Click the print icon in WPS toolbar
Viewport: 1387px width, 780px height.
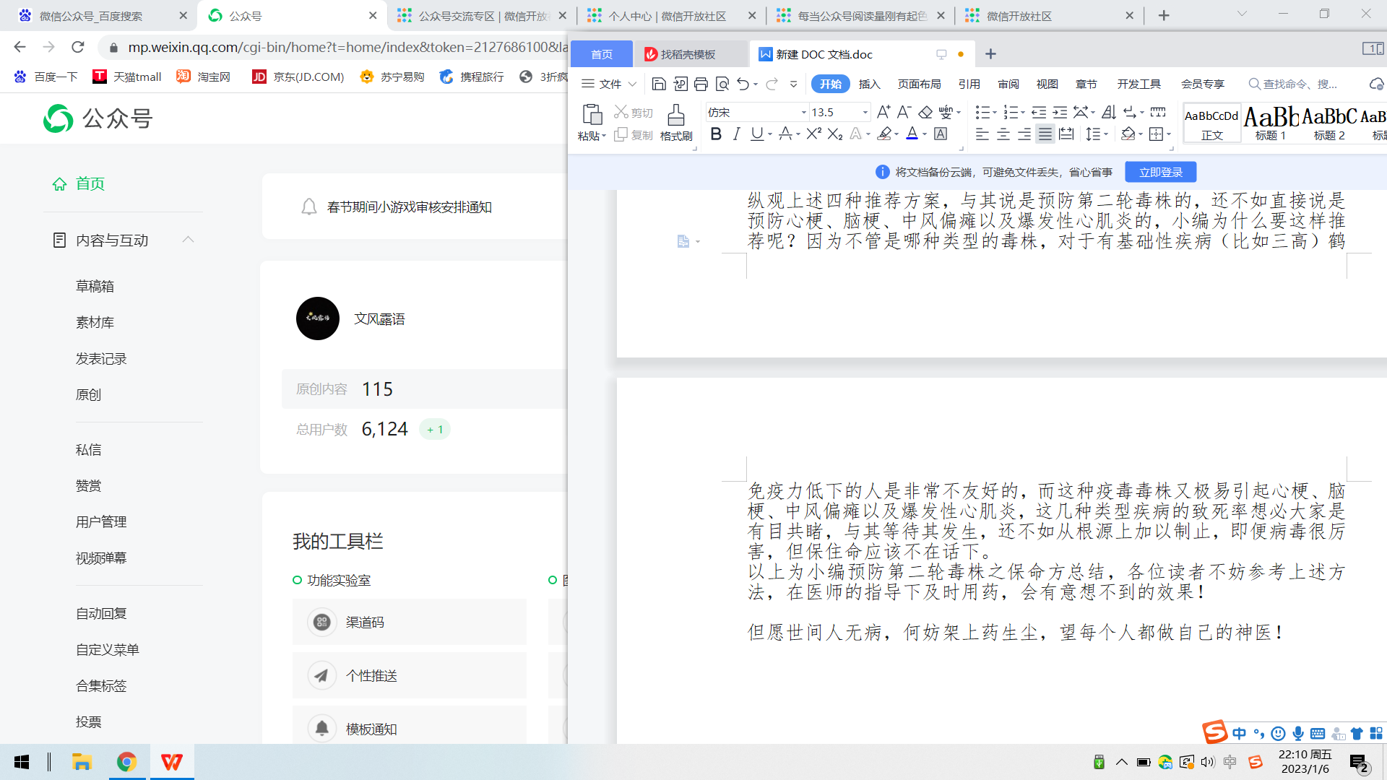click(x=701, y=84)
